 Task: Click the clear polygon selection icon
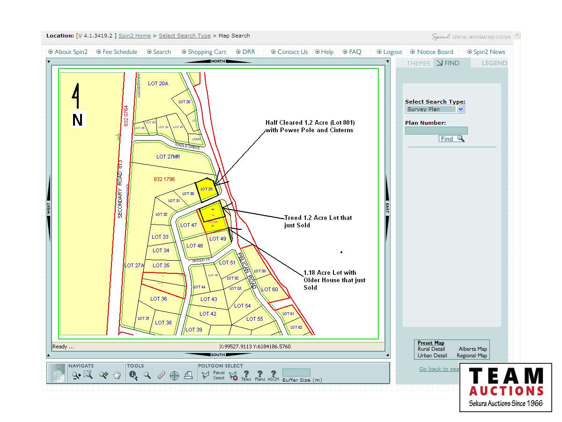(x=233, y=375)
